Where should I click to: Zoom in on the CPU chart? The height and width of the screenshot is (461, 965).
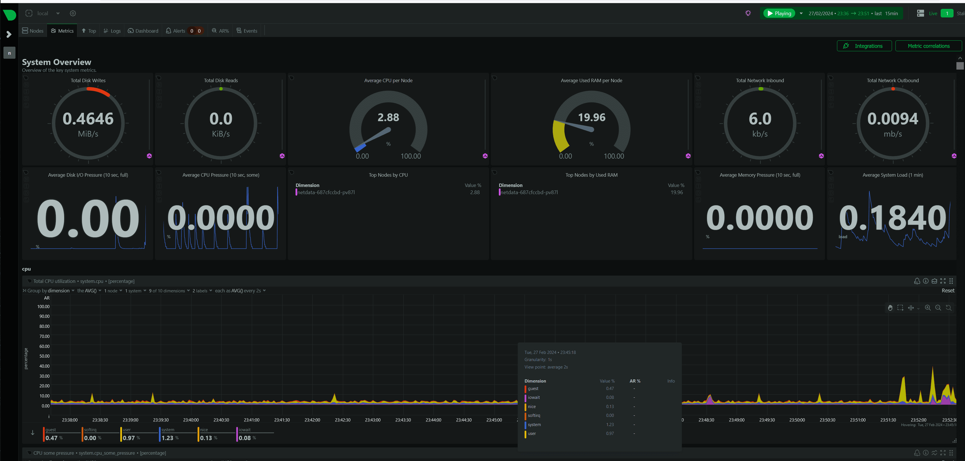(928, 308)
